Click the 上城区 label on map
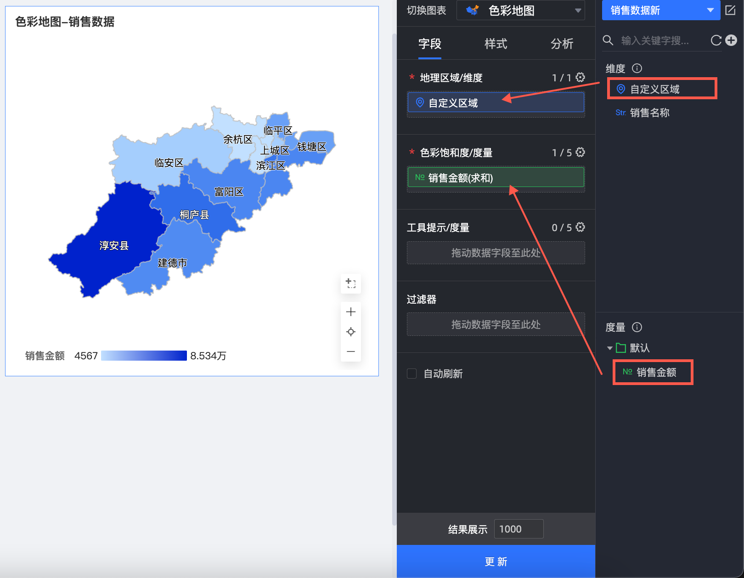Image resolution: width=744 pixels, height=578 pixels. 275,150
